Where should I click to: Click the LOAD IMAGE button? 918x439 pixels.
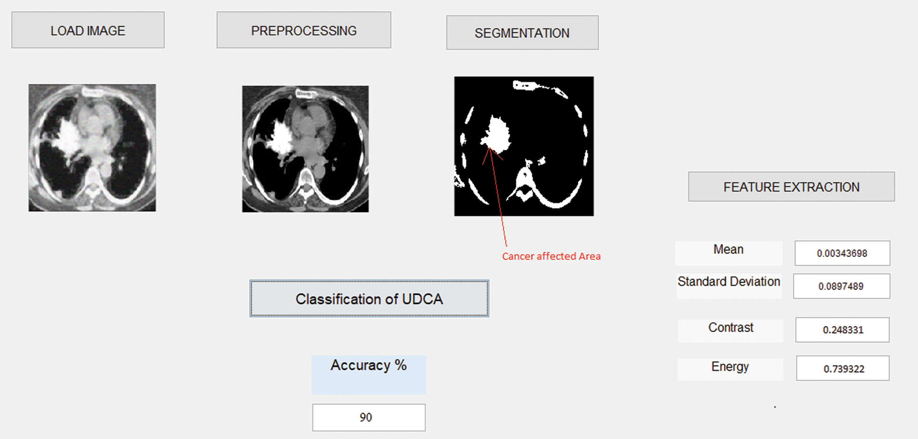[x=88, y=30]
